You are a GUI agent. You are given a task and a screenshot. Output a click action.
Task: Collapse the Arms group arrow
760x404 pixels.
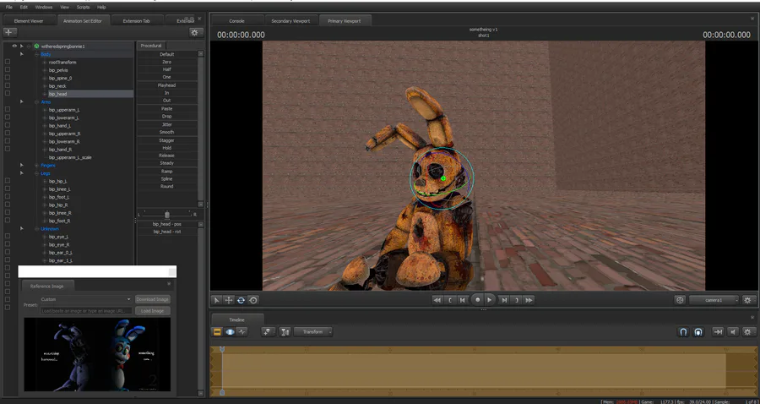pyautogui.click(x=22, y=101)
